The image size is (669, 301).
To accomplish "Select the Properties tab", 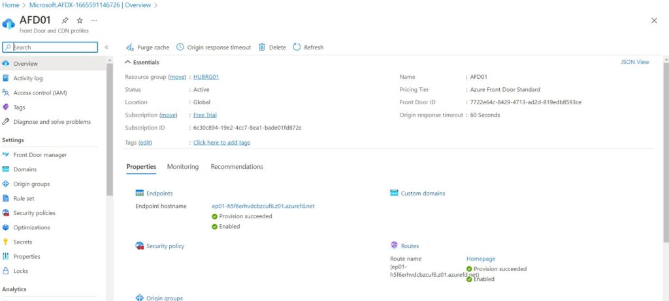I will [x=141, y=167].
